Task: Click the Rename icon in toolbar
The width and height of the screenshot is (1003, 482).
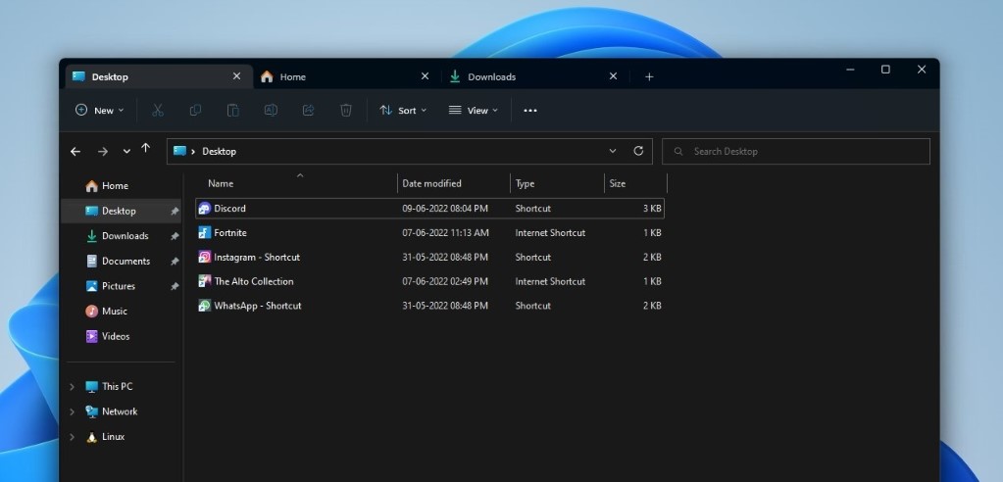Action: pyautogui.click(x=271, y=111)
